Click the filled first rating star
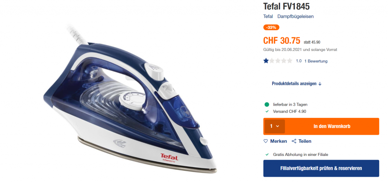 click(x=266, y=61)
